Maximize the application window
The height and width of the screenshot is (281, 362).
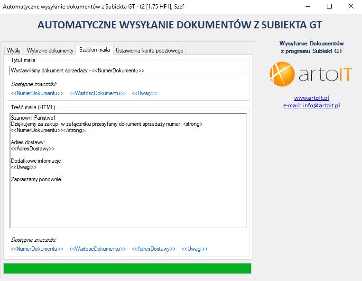coord(329,7)
